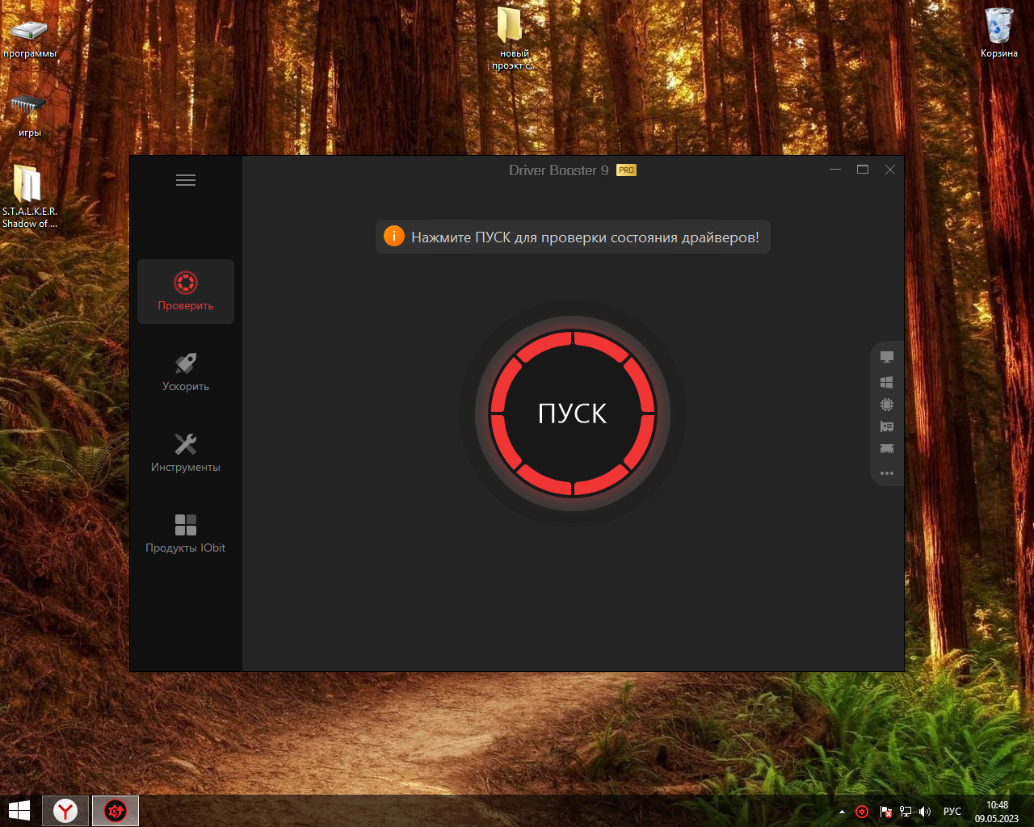Click Driver Booster taskbar icon
Screen dimensions: 1034x827
[x=116, y=811]
